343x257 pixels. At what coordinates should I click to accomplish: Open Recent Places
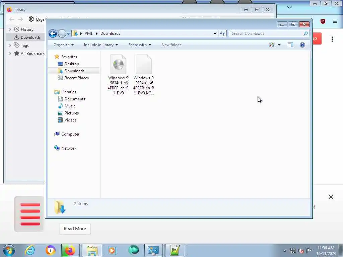point(77,78)
